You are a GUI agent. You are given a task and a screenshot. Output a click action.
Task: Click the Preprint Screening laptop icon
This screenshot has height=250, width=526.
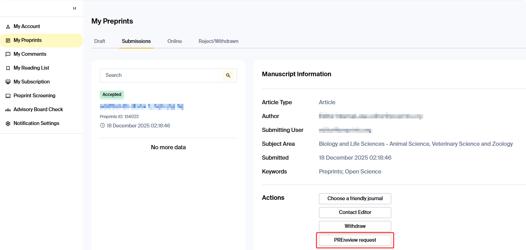point(8,96)
